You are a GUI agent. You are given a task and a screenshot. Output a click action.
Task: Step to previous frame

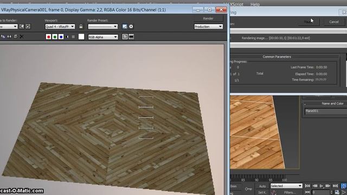click(315, 186)
